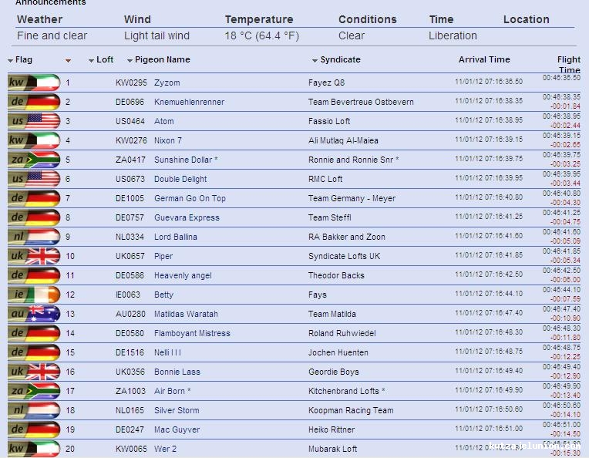Select the US flag next to Atom
The height and width of the screenshot is (458, 589).
tap(34, 121)
